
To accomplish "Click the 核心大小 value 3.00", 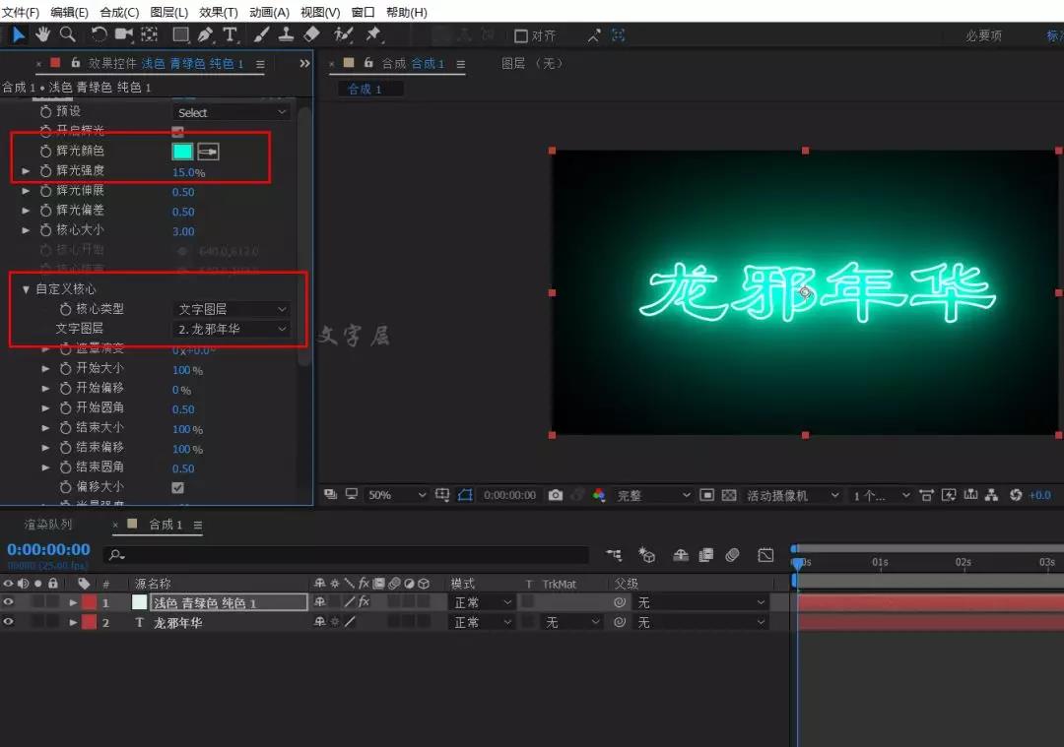I will click(x=183, y=231).
